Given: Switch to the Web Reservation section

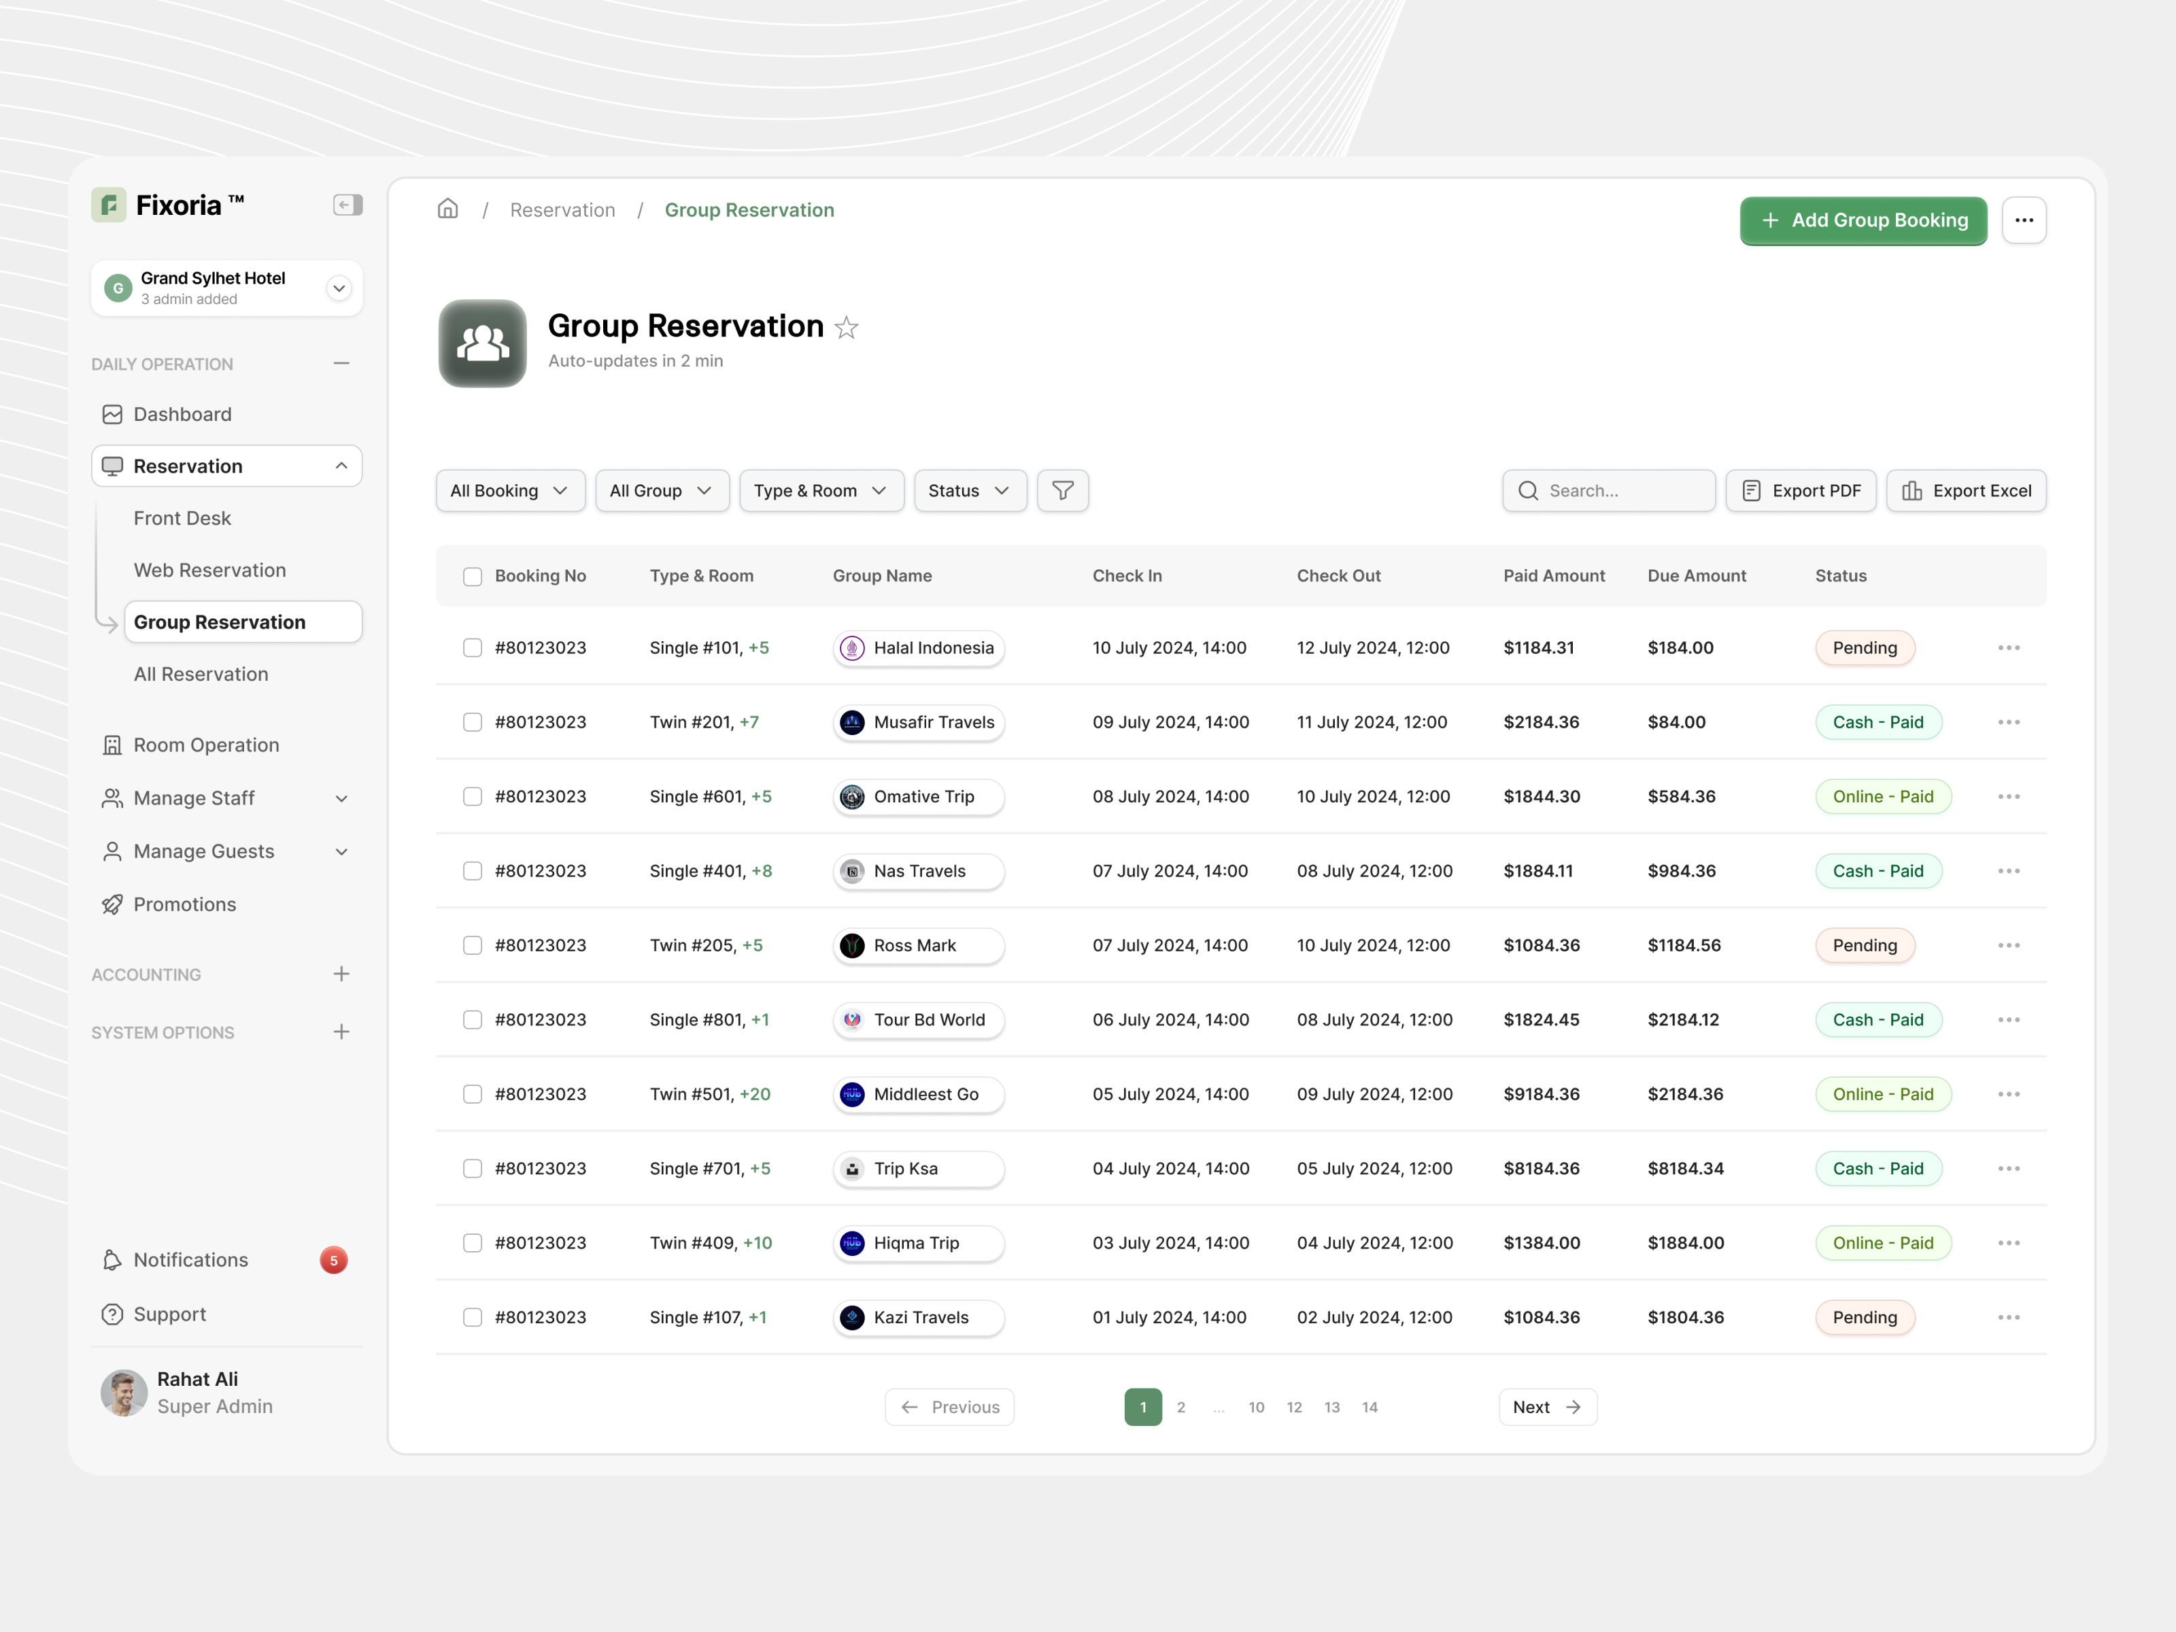Looking at the screenshot, I should click(x=209, y=570).
